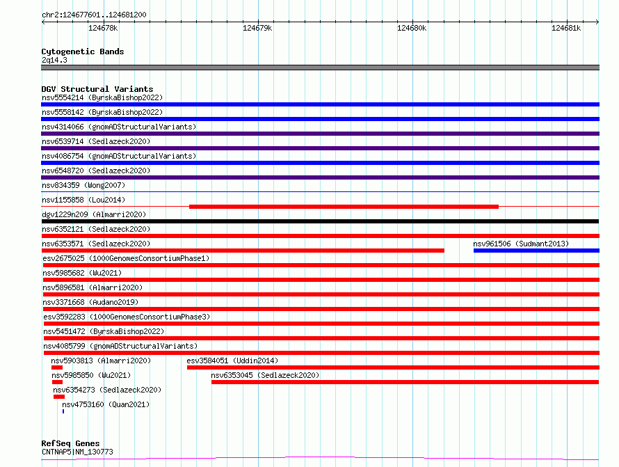Click the blue bar under nsv5558142

pyautogui.click(x=320, y=119)
